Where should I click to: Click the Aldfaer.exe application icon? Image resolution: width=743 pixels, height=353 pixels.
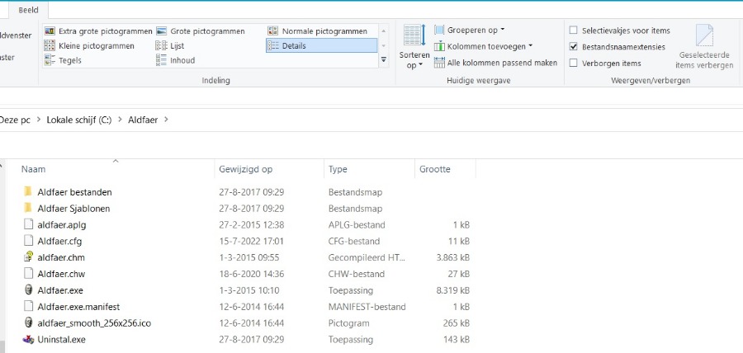click(x=28, y=290)
